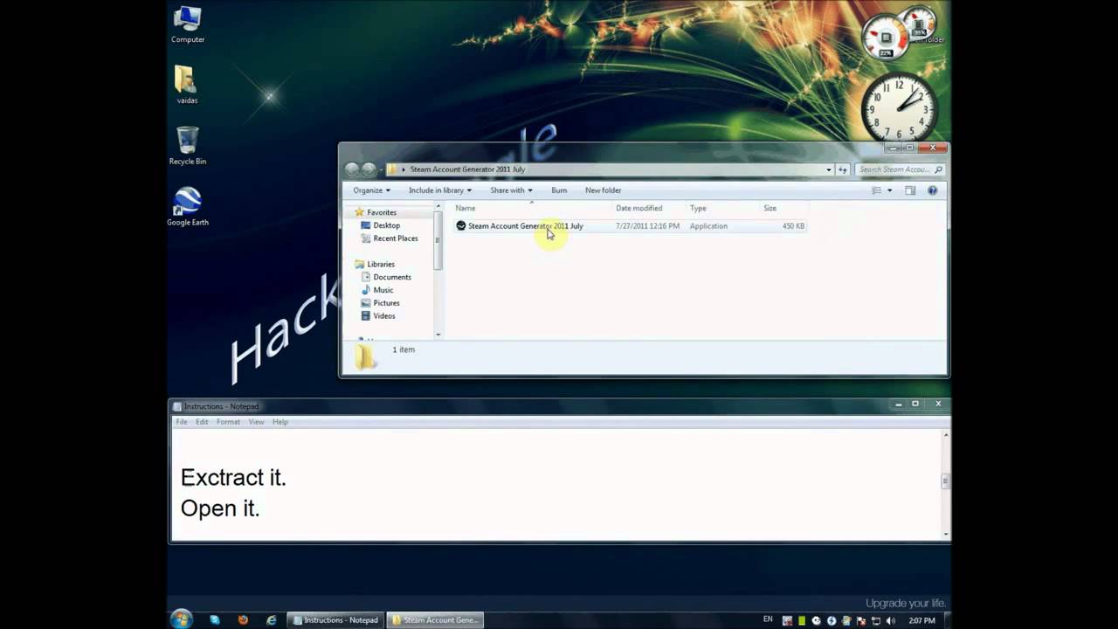Select Videos library
Screen dimensions: 1118x629
tap(383, 316)
